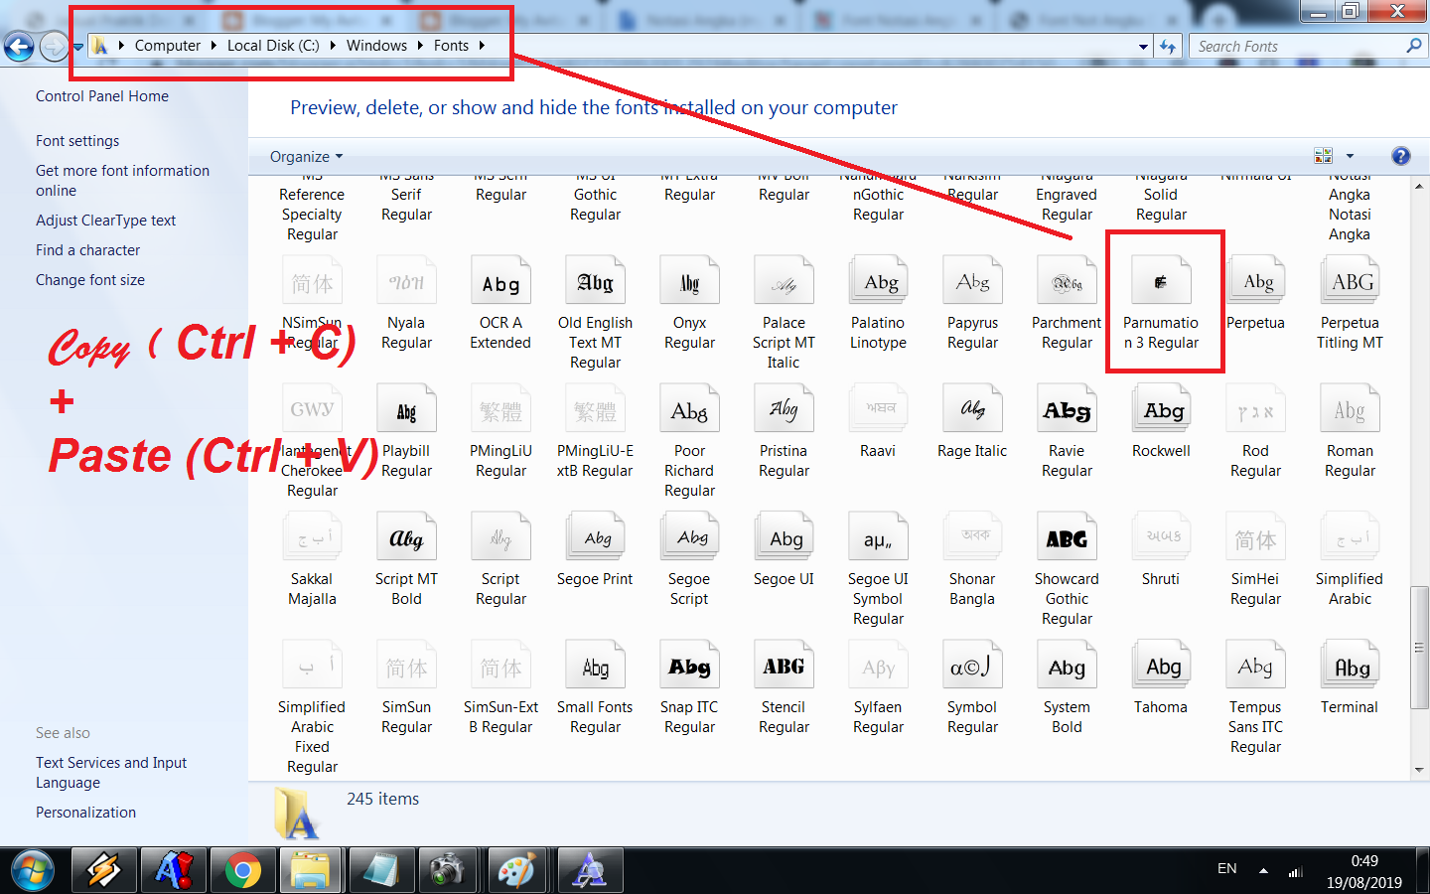Show hidden system tray icons

point(1263,870)
